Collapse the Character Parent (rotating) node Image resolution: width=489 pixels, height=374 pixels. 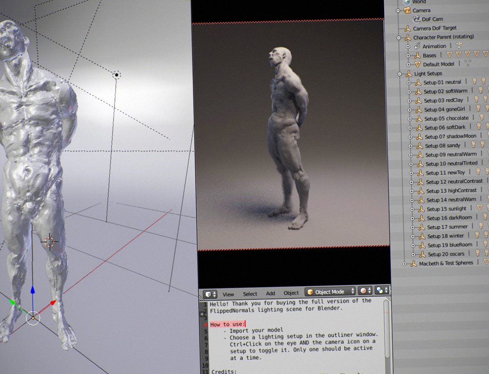pyautogui.click(x=399, y=38)
